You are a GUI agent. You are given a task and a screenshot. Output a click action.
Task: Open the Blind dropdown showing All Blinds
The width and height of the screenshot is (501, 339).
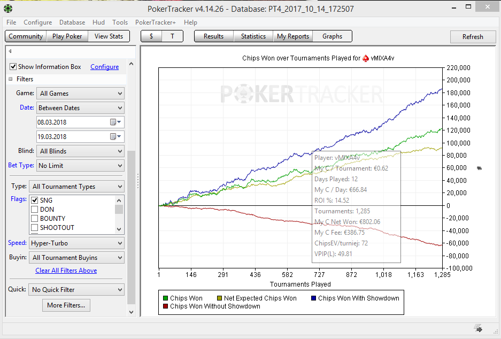pyautogui.click(x=81, y=151)
